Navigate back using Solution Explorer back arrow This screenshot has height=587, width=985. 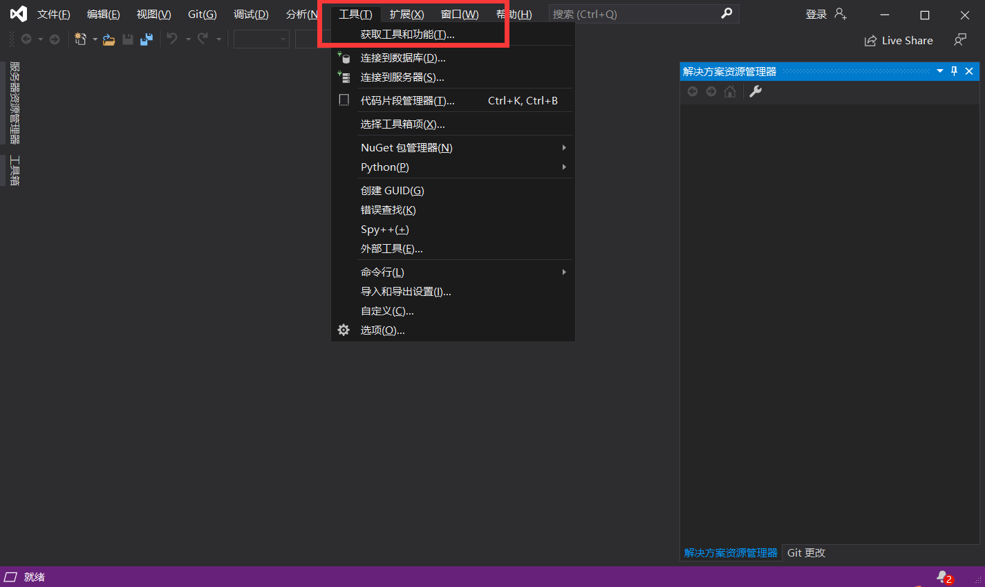click(693, 91)
